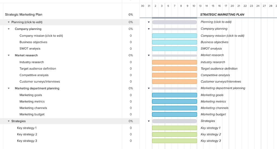Collapse the Market research subgroup
Viewport: 277px width, 149px height.
[x=9, y=55]
